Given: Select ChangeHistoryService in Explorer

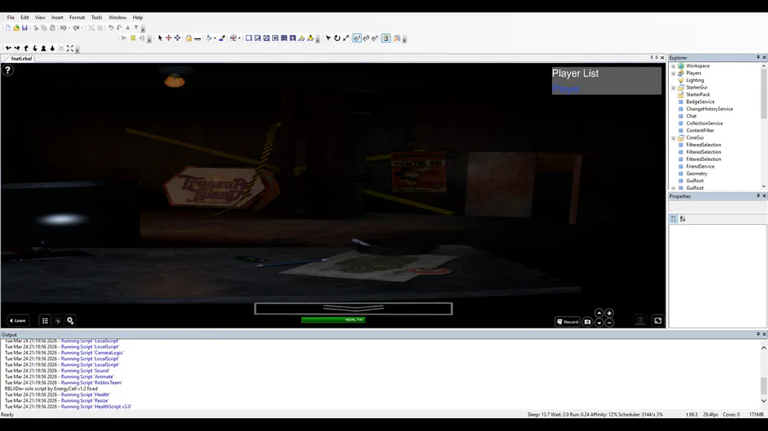Looking at the screenshot, I should [x=709, y=109].
